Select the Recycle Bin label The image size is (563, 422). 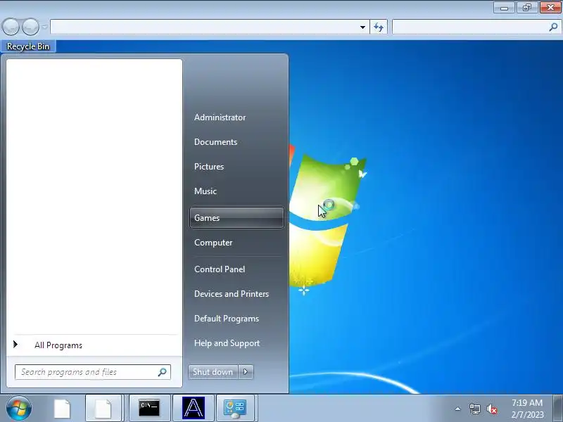pos(28,46)
